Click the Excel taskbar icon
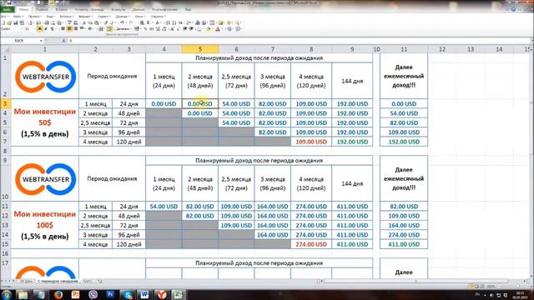The image size is (534, 300). coord(178,294)
